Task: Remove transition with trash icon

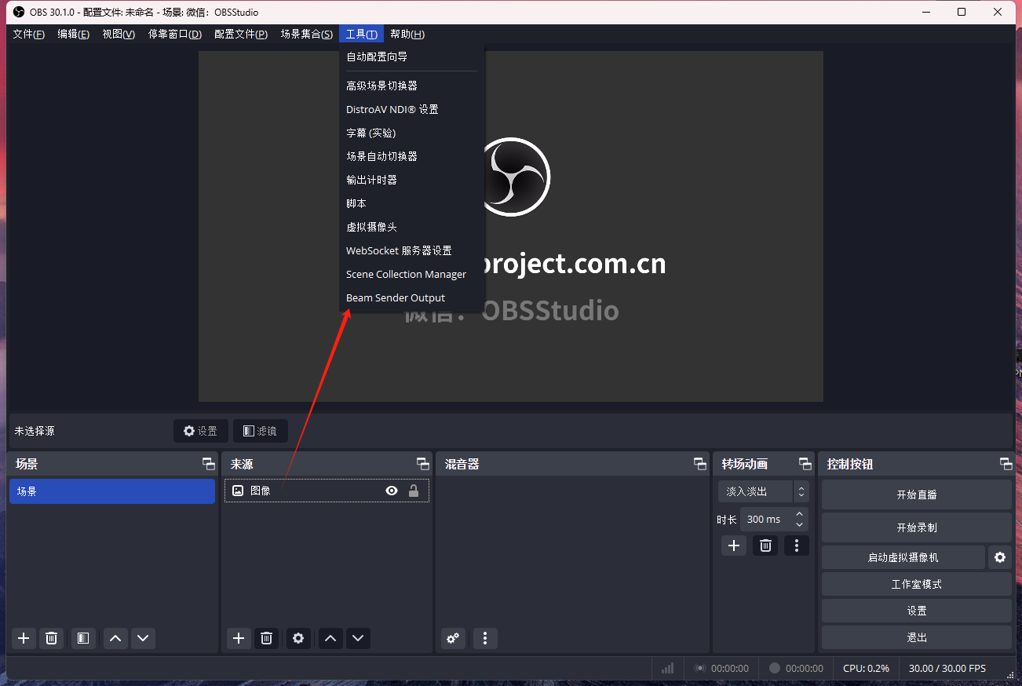Action: pos(766,546)
